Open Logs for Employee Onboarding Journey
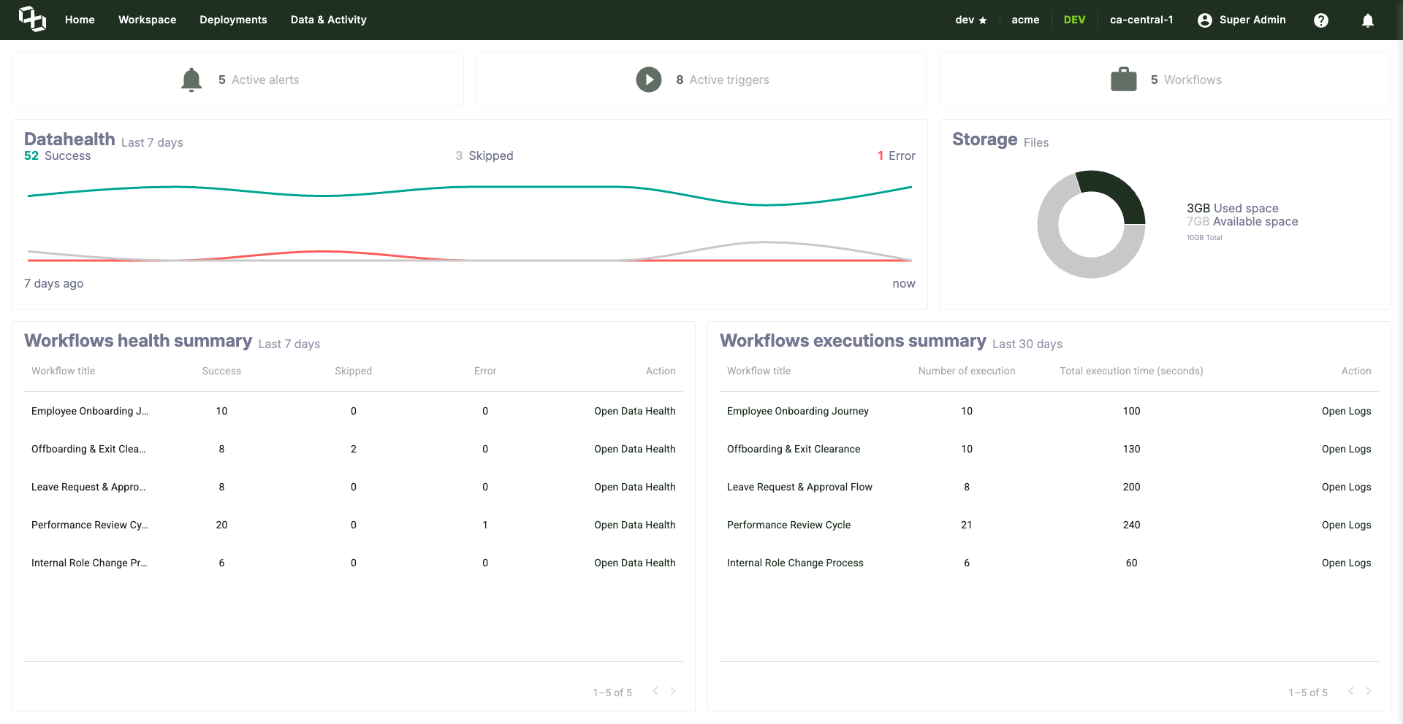 pos(1346,411)
